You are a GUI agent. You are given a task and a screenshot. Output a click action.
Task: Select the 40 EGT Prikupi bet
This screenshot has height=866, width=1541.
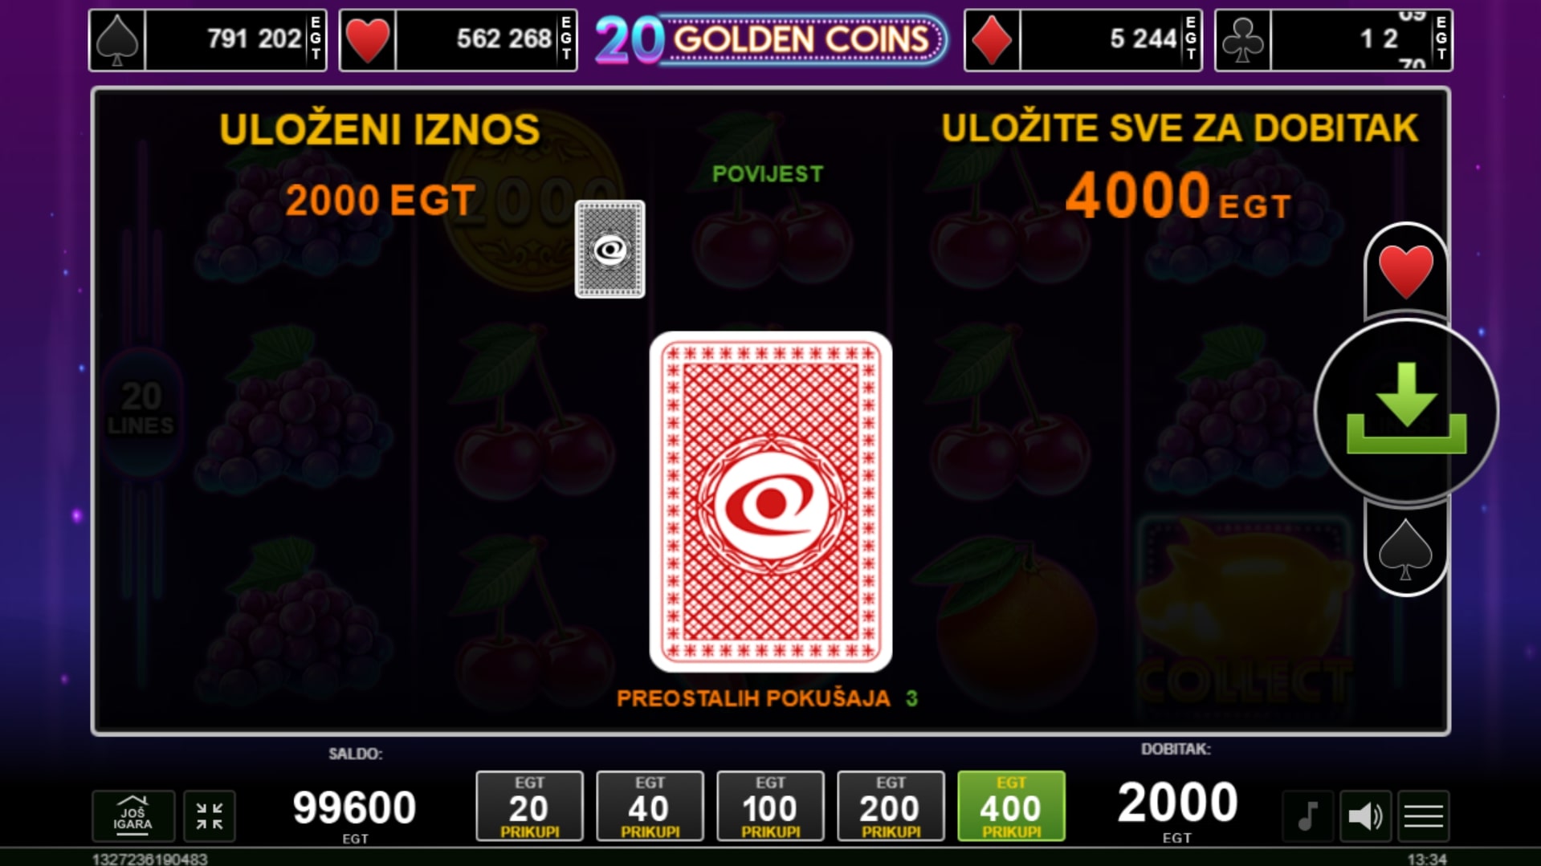650,806
